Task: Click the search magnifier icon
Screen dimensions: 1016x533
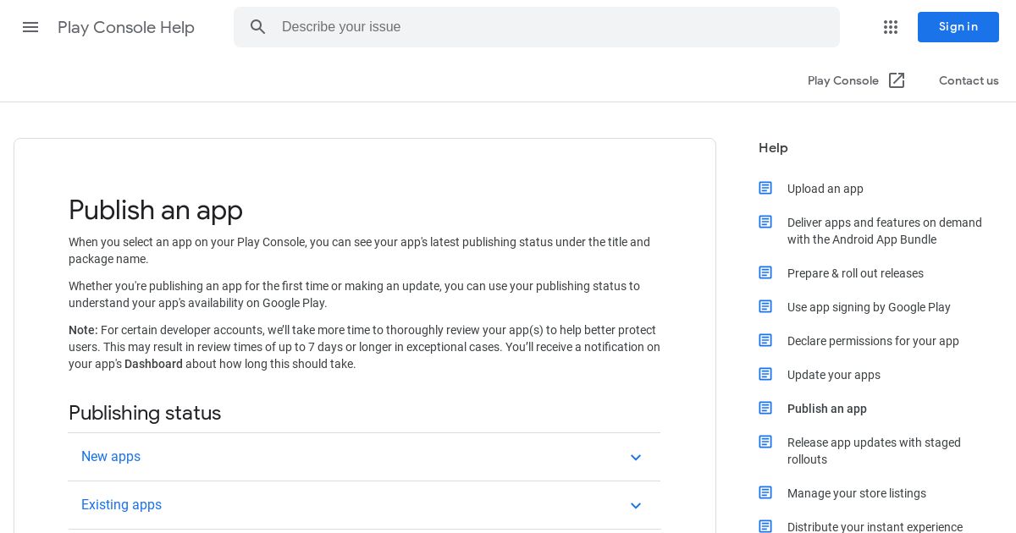Action: 258,27
